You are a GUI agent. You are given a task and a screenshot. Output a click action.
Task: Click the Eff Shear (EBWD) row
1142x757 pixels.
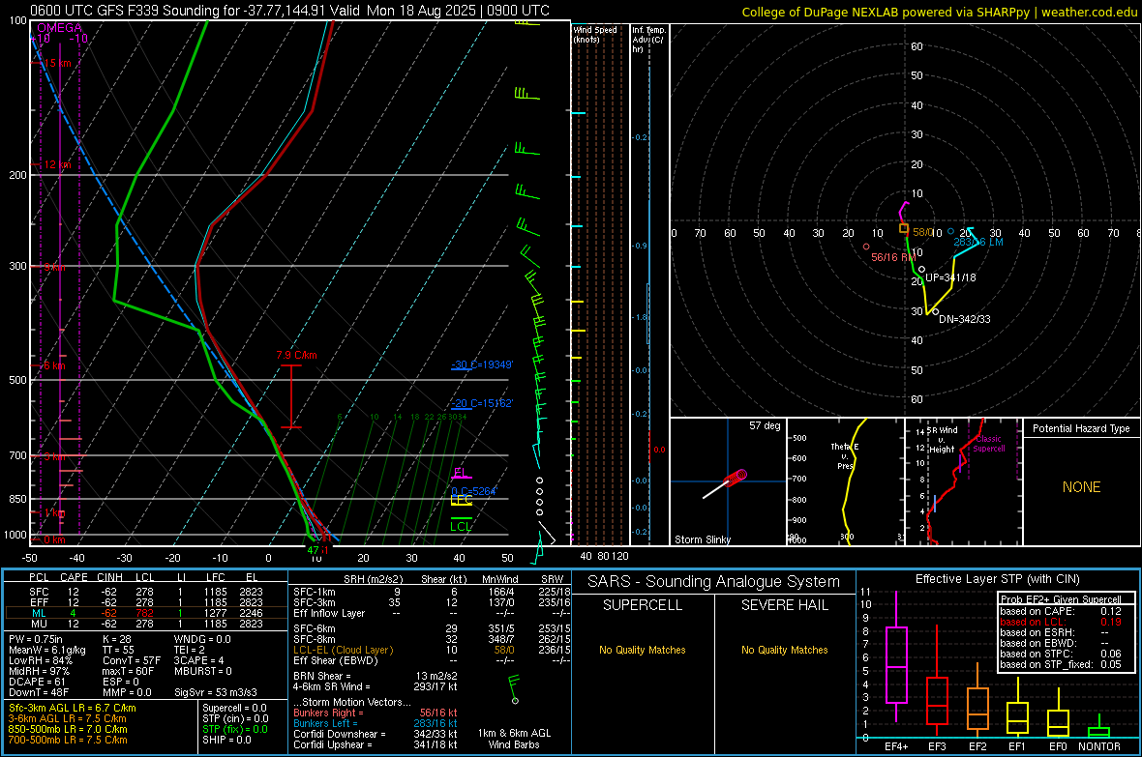tap(432, 661)
